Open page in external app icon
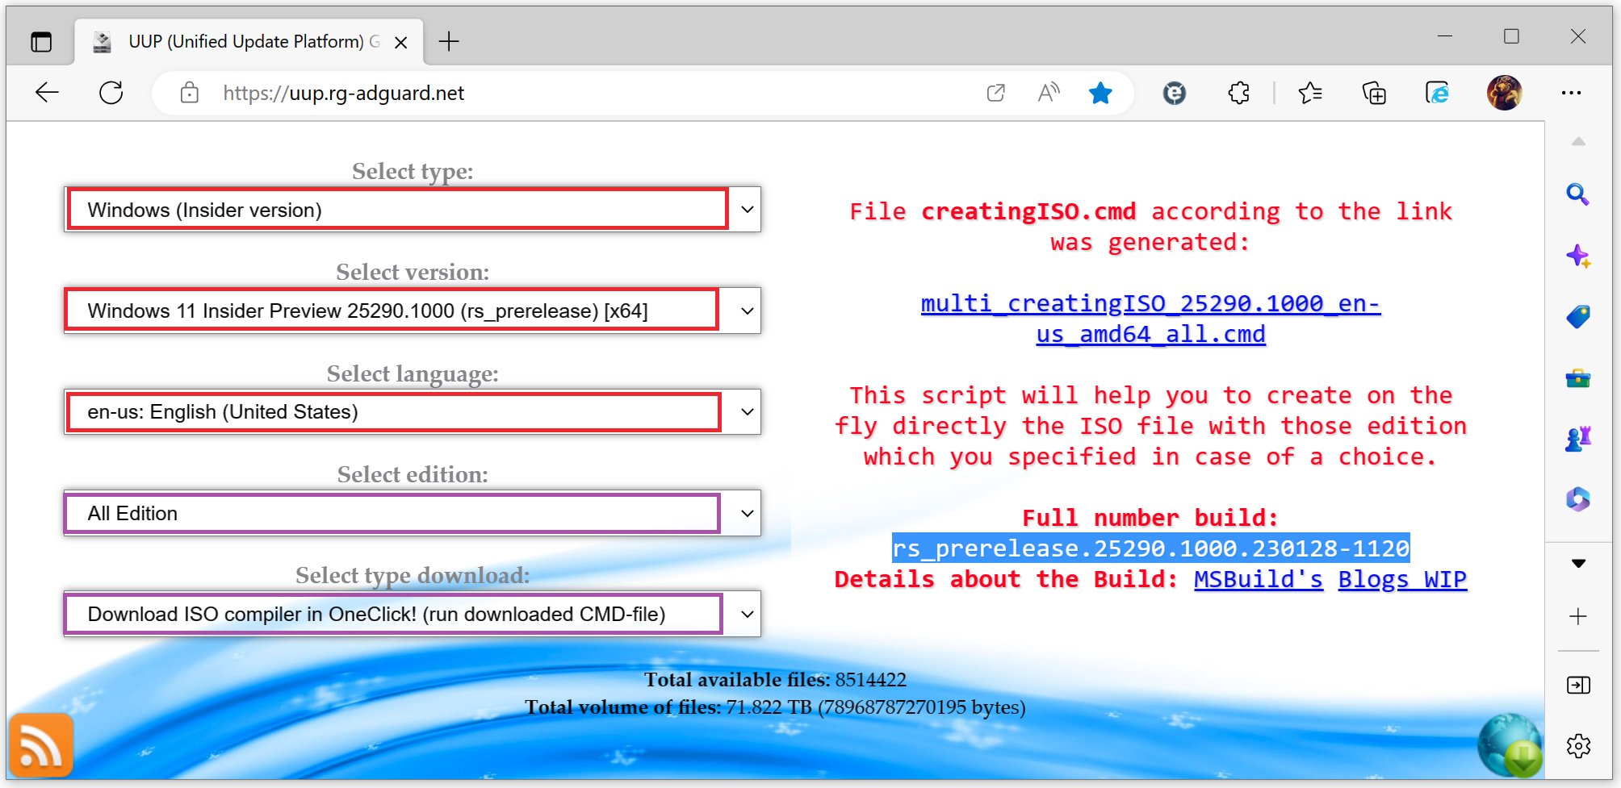1621x788 pixels. [996, 93]
